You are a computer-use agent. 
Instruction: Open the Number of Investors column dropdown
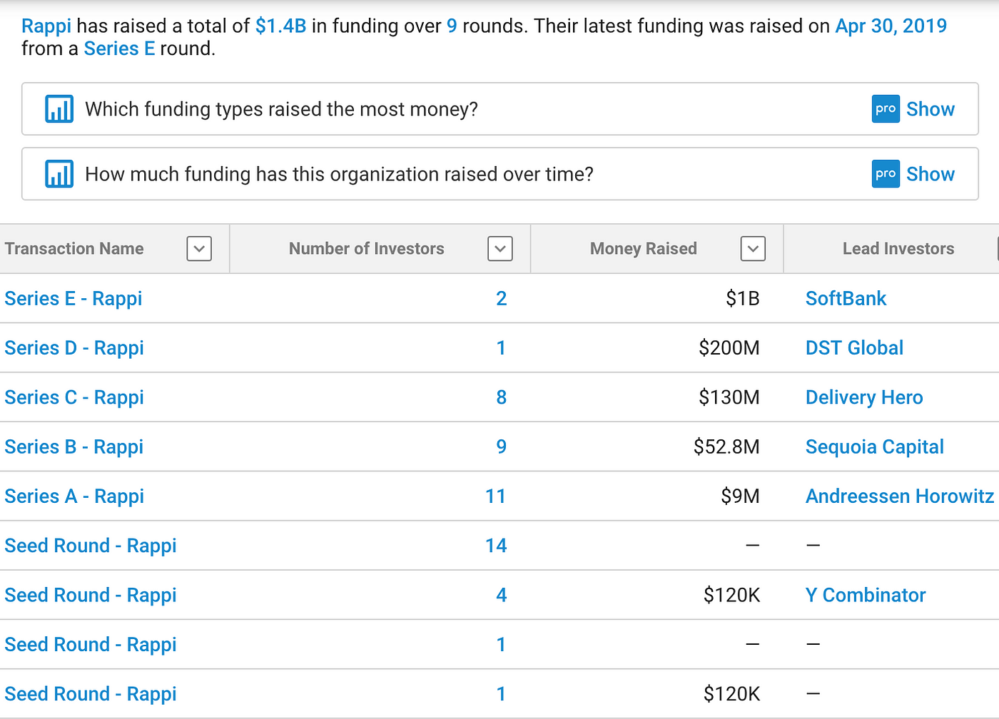coord(500,249)
